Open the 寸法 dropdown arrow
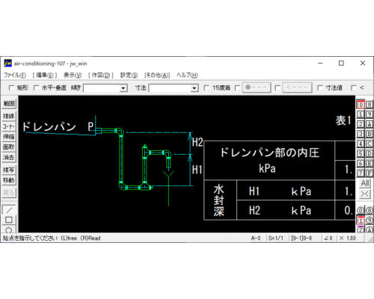Viewport: 374px width, 299px height. point(194,88)
